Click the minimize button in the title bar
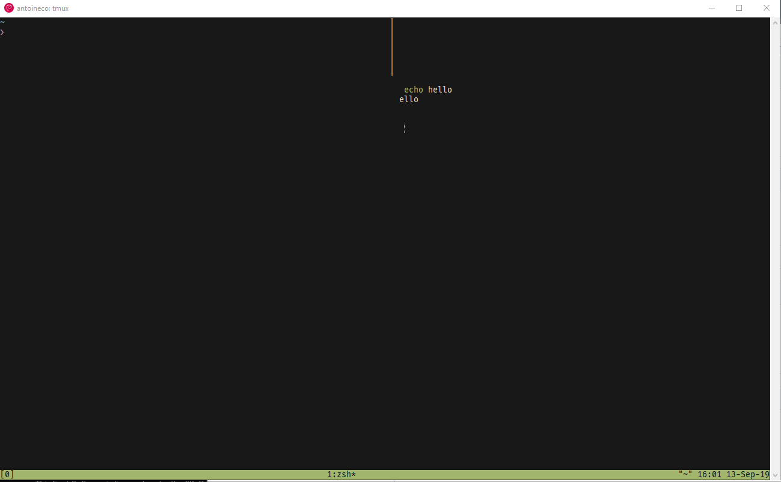The image size is (781, 482). pyautogui.click(x=711, y=8)
